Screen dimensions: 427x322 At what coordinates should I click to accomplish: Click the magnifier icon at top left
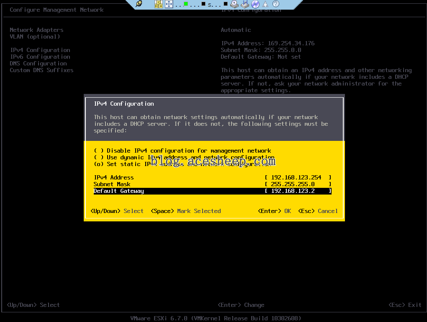[139, 5]
